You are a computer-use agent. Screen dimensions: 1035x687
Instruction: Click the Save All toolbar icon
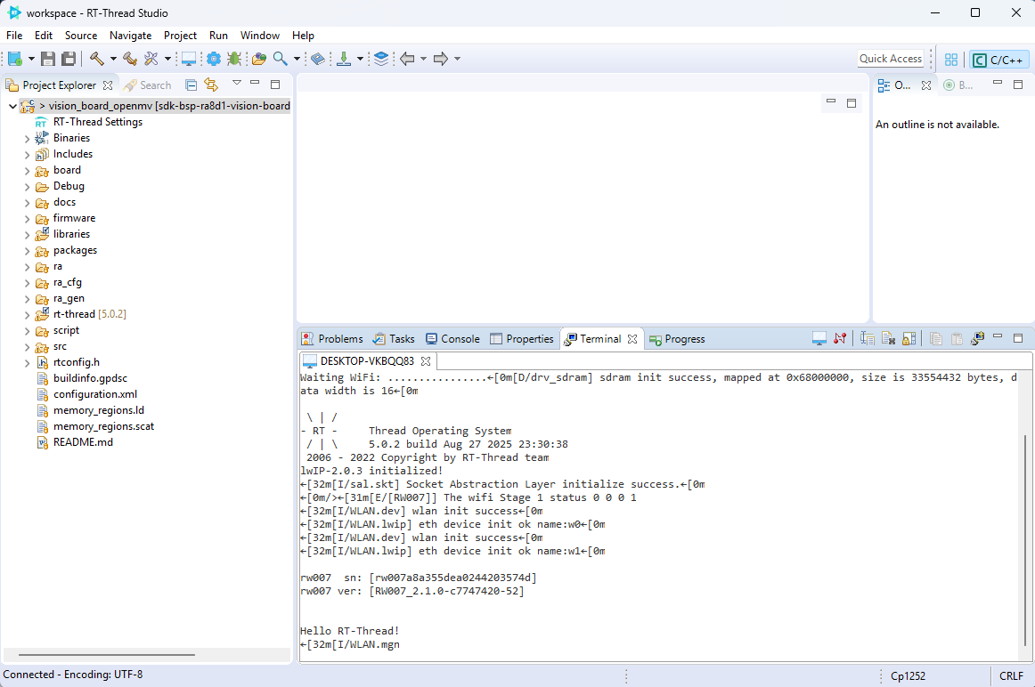tap(69, 59)
